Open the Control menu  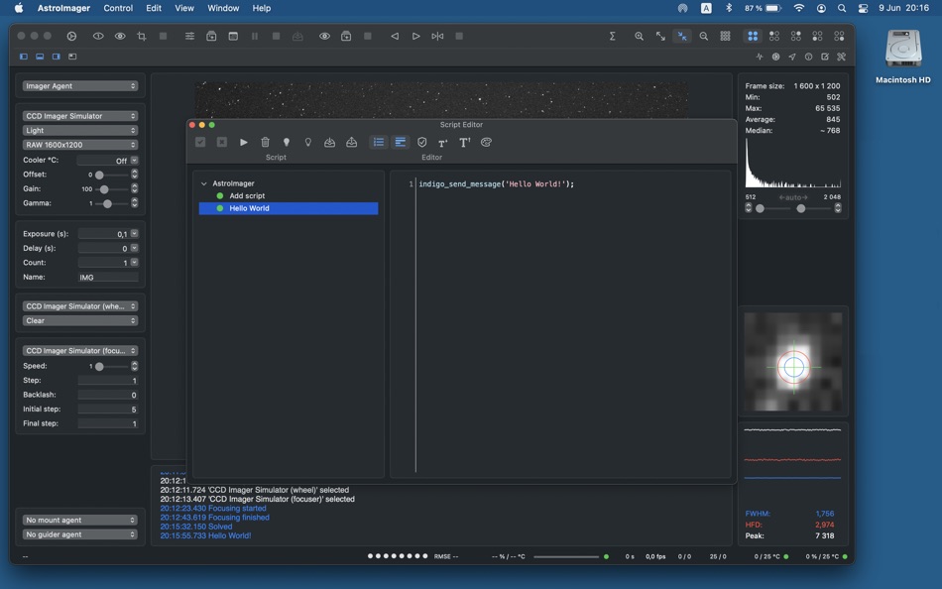coord(118,8)
